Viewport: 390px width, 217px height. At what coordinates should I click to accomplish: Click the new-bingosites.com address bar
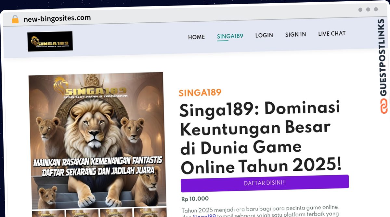[57, 18]
